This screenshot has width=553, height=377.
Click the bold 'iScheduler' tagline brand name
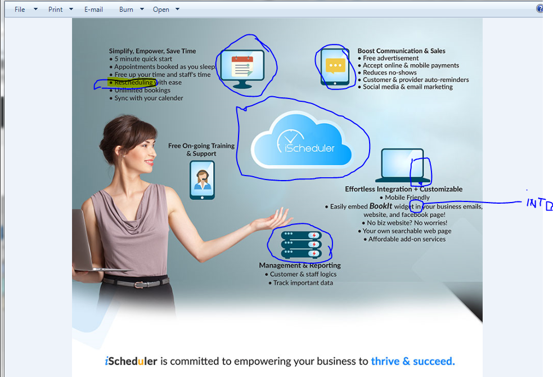point(131,361)
